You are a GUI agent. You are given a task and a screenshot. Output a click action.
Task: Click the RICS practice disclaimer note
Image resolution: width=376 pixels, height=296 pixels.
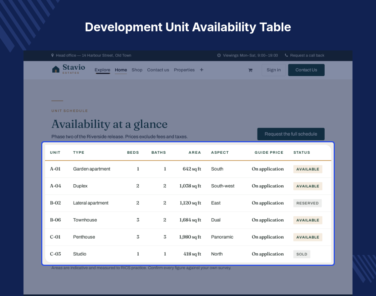pyautogui.click(x=141, y=268)
